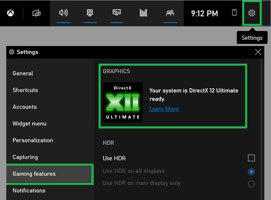
Task: Follow the Learn More link
Action: (164, 109)
